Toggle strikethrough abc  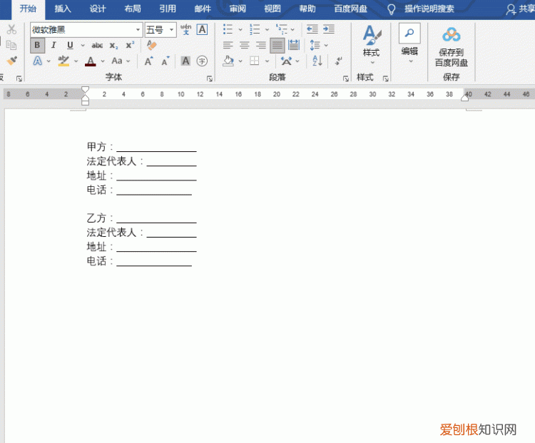click(97, 46)
